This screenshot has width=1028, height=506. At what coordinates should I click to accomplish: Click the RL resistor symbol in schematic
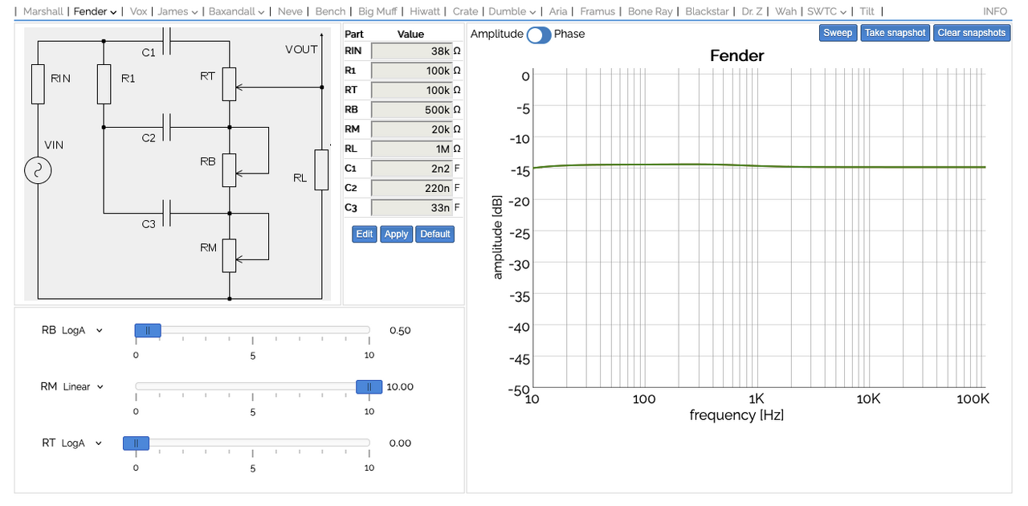tap(321, 169)
